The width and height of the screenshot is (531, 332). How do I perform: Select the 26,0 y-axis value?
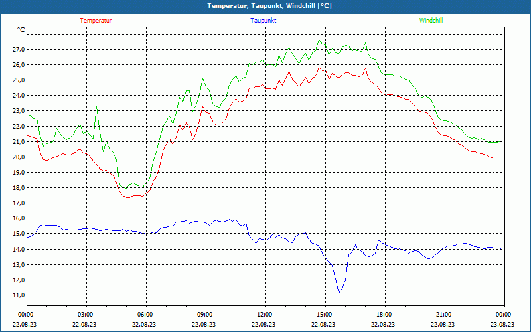click(19, 64)
